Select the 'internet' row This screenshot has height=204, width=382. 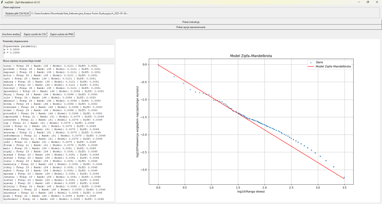pyautogui.click(x=53, y=120)
